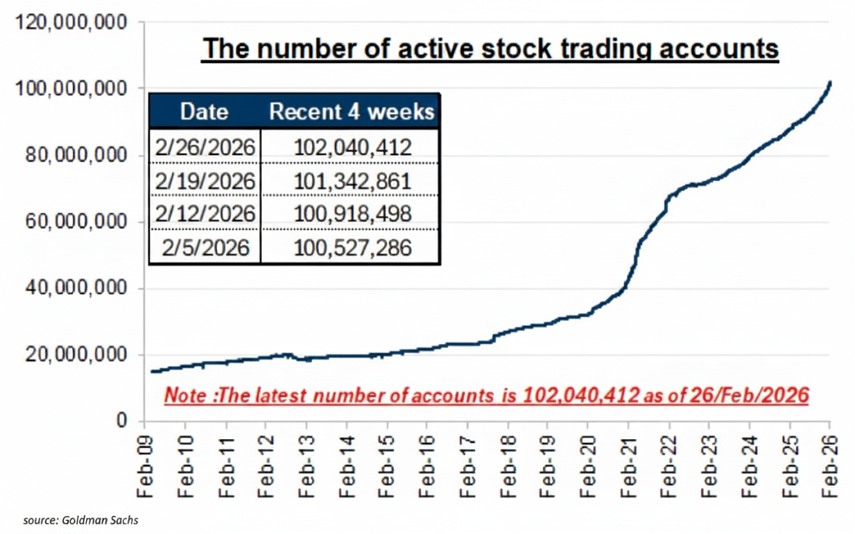
Task: Click the 2/5/2026 date cell
Action: tap(205, 248)
